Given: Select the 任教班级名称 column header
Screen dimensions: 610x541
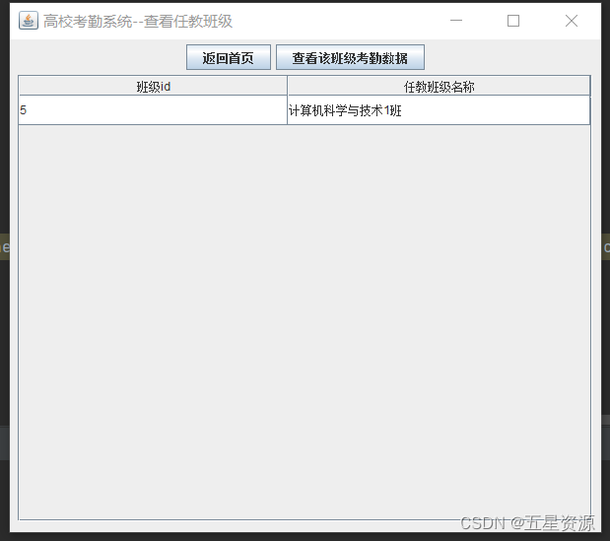Looking at the screenshot, I should (x=439, y=87).
